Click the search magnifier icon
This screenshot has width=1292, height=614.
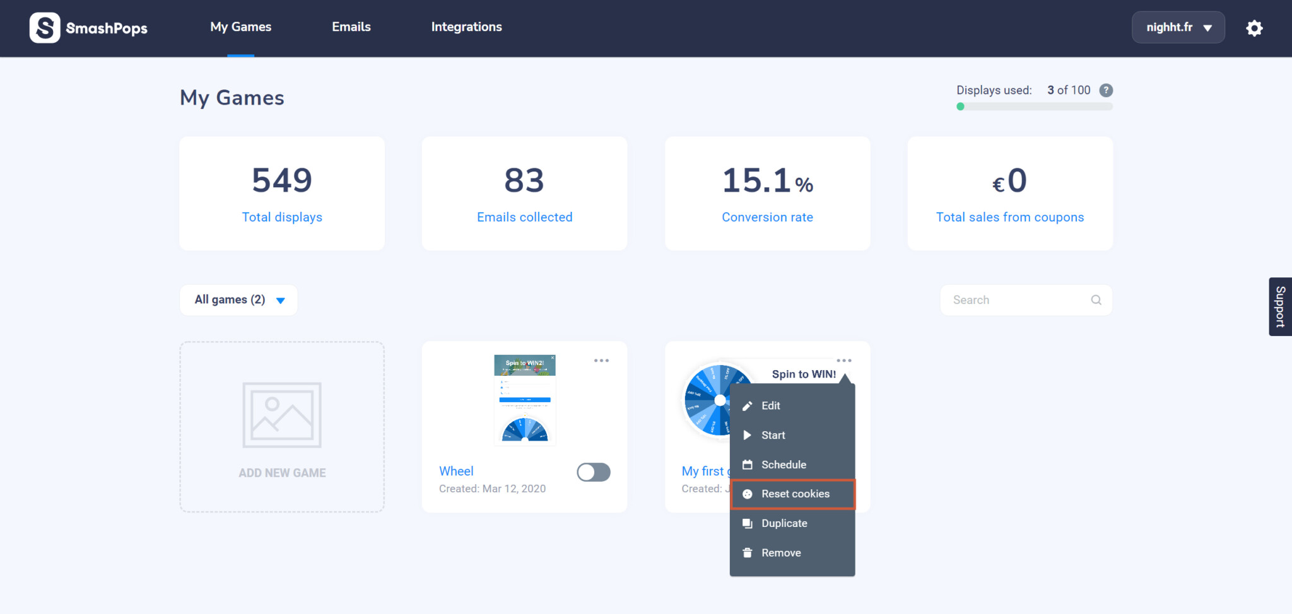[x=1096, y=300]
